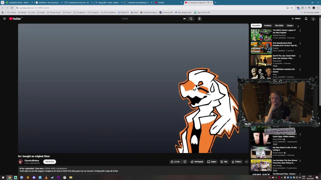This screenshot has width=321, height=180.
Task: Open Just Anime GIFS bookmark
Action: [166, 12]
